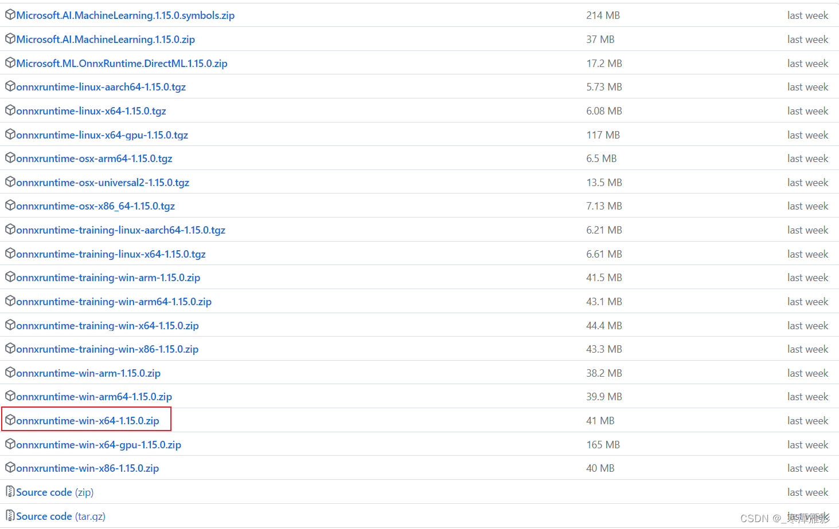This screenshot has height=529, width=839.
Task: Download onnxruntime-win-x64-1.15.0.zip
Action: coord(88,421)
